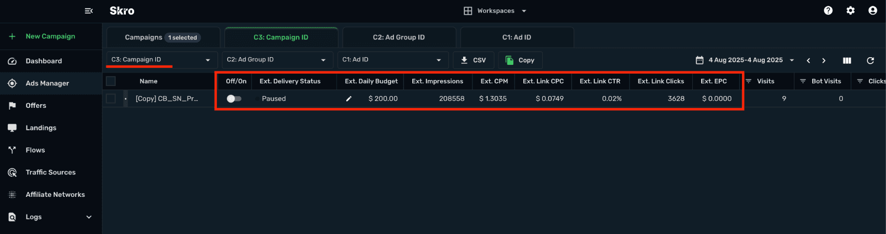The width and height of the screenshot is (886, 234).
Task: Click the $ 200.00 budget value
Action: tap(383, 98)
